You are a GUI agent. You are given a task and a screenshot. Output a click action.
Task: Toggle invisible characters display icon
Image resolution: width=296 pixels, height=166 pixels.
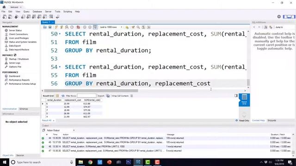point(143,27)
